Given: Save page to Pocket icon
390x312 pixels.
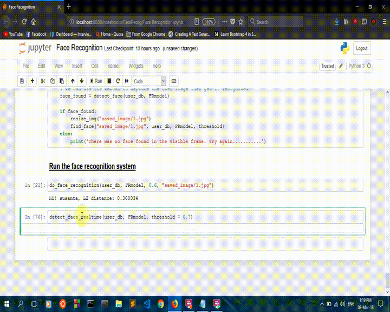Looking at the screenshot, I should [232, 22].
